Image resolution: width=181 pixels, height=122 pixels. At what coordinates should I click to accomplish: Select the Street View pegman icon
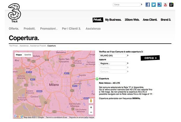click(91, 101)
